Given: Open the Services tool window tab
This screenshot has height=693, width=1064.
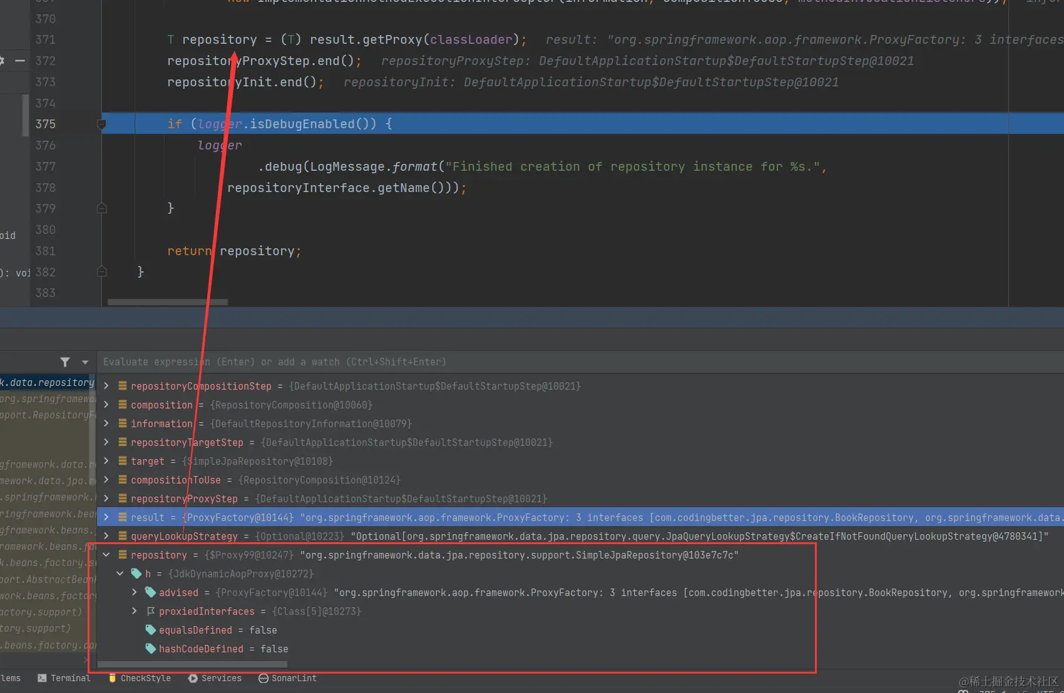Looking at the screenshot, I should coord(215,678).
